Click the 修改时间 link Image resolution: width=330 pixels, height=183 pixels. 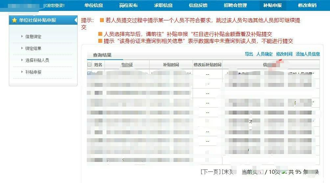click(x=284, y=54)
